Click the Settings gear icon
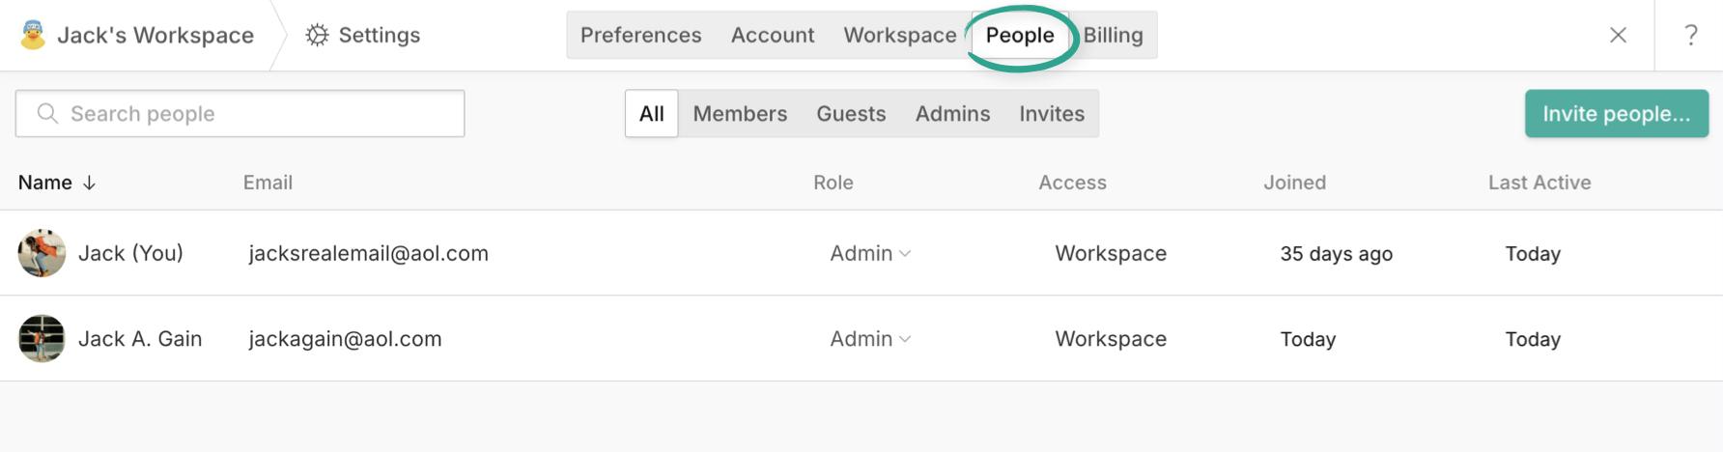 tap(317, 36)
